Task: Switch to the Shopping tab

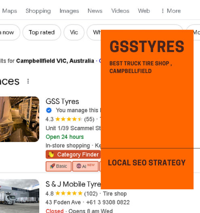Action: pyautogui.click(x=38, y=11)
